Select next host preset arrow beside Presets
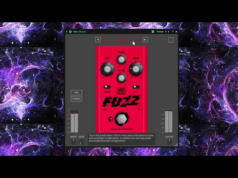The height and width of the screenshot is (178, 238). coord(169,32)
